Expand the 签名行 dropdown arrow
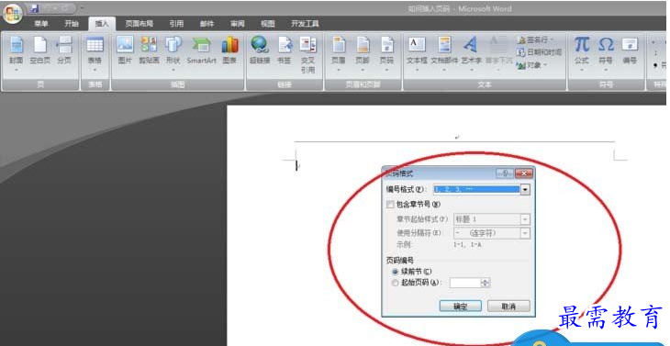Viewport: 670px width, 346px height. [x=552, y=40]
